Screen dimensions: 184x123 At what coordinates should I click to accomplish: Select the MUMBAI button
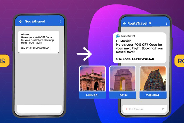pos(93,95)
